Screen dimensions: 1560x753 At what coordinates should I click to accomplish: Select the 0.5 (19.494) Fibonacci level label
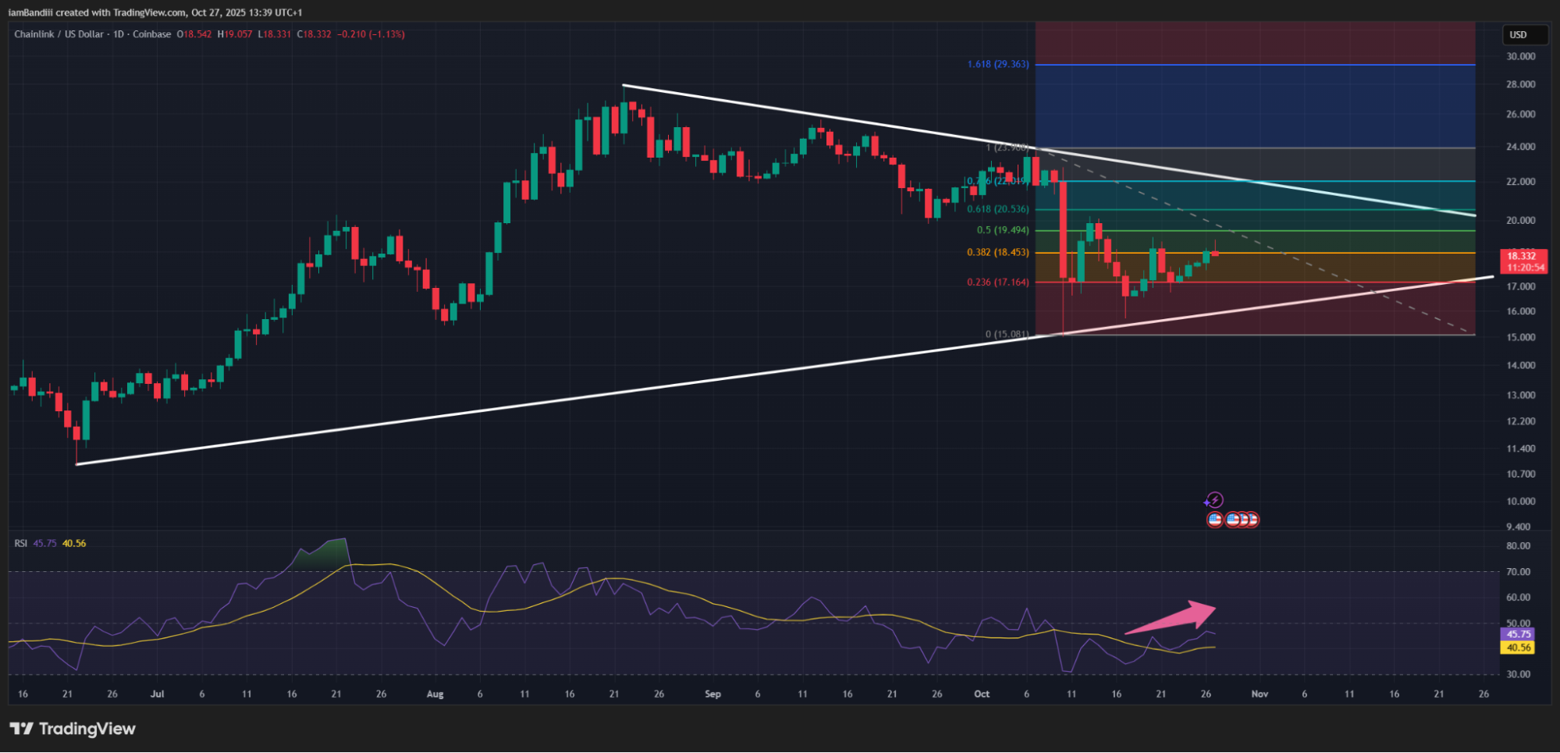click(1002, 230)
